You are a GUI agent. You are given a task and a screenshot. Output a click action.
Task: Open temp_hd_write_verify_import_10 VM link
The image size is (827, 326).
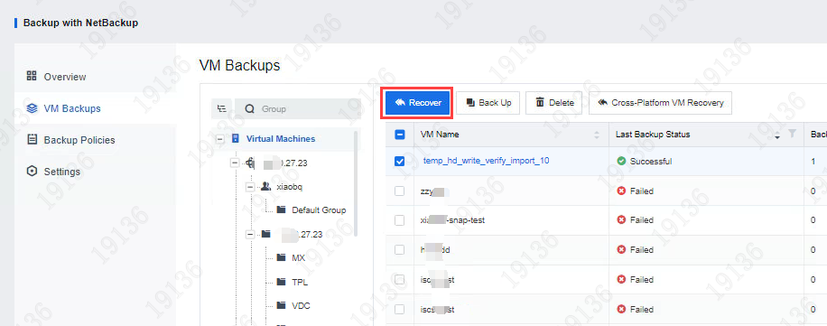pyautogui.click(x=487, y=161)
